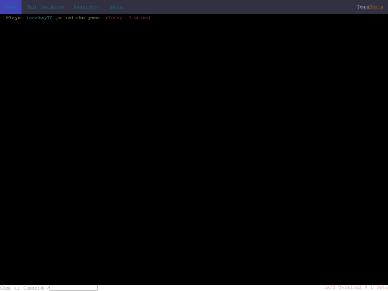Open the Home tab in navbar
The image size is (388, 291).
tap(11, 7)
